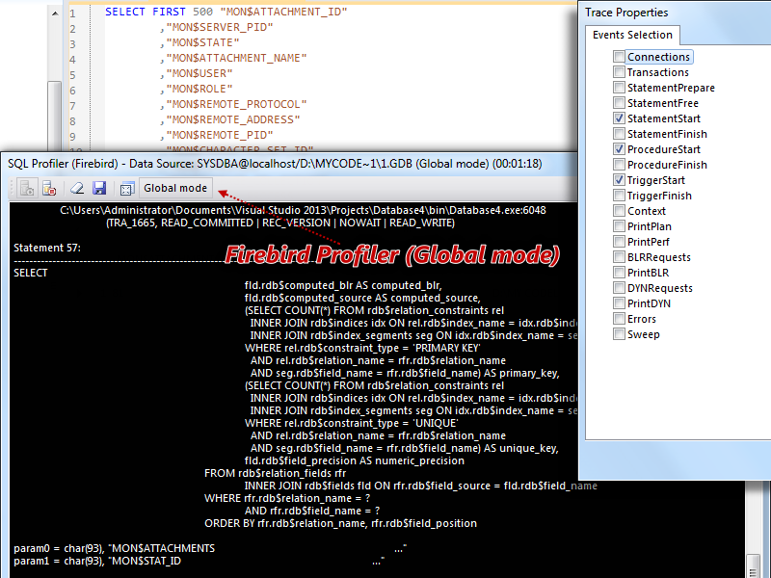Check the StatementFree option
This screenshot has width=771, height=578.
pos(619,103)
